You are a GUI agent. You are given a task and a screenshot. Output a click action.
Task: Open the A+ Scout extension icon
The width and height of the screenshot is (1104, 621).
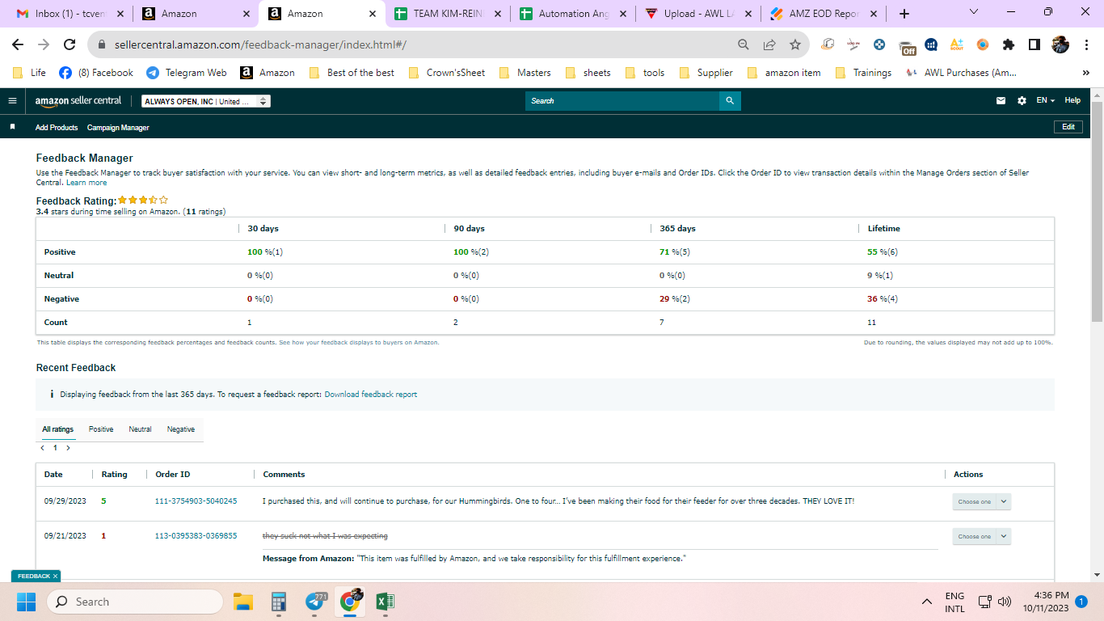coord(957,44)
